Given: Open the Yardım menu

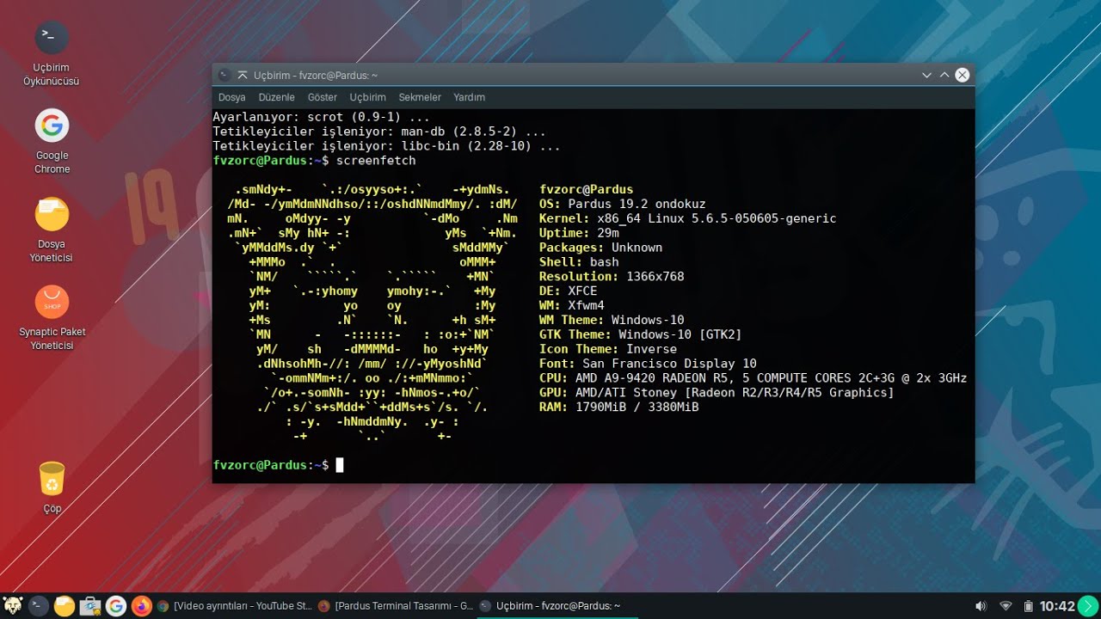Looking at the screenshot, I should coord(470,97).
